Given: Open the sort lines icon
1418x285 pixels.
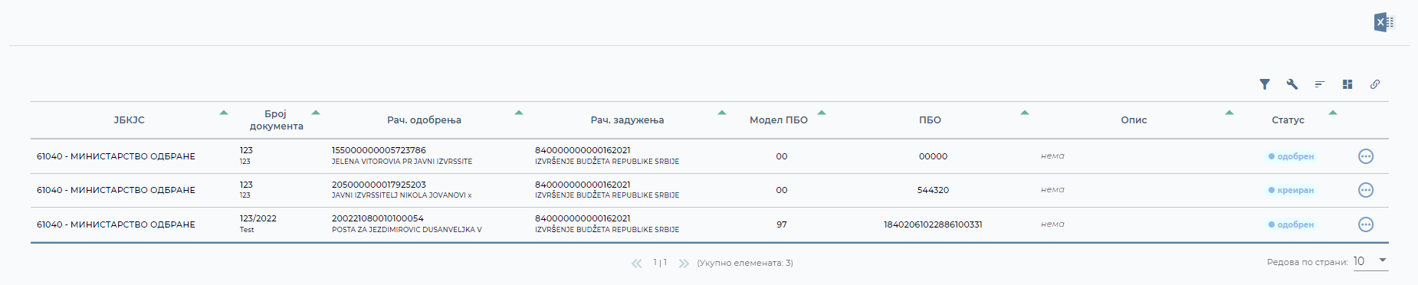Looking at the screenshot, I should coord(1320,84).
